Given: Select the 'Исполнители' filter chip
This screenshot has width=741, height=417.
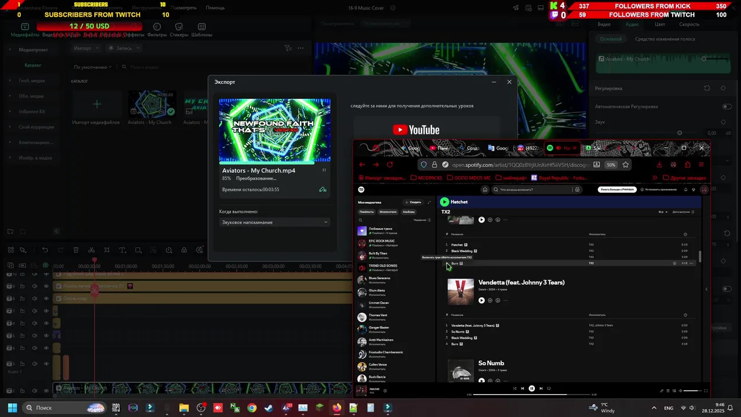Looking at the screenshot, I should [x=387, y=212].
